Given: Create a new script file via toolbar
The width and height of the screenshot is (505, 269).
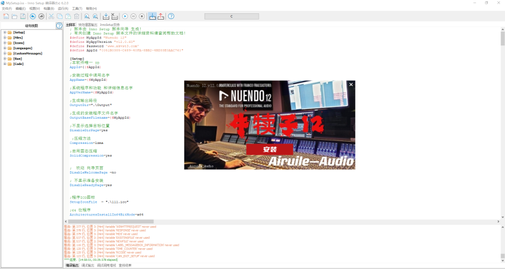Looking at the screenshot, I should tap(6, 16).
